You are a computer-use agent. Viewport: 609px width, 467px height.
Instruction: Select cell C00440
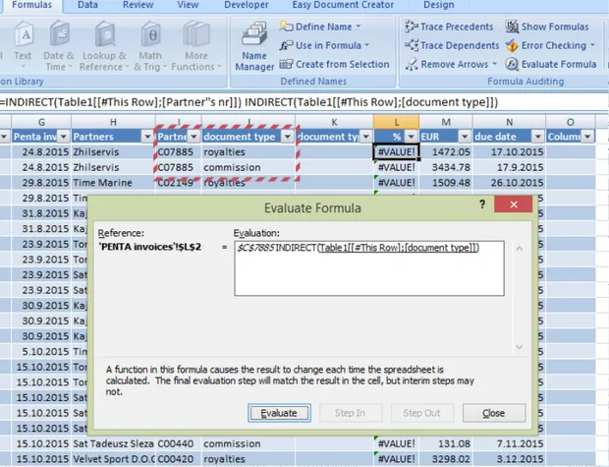[178, 443]
